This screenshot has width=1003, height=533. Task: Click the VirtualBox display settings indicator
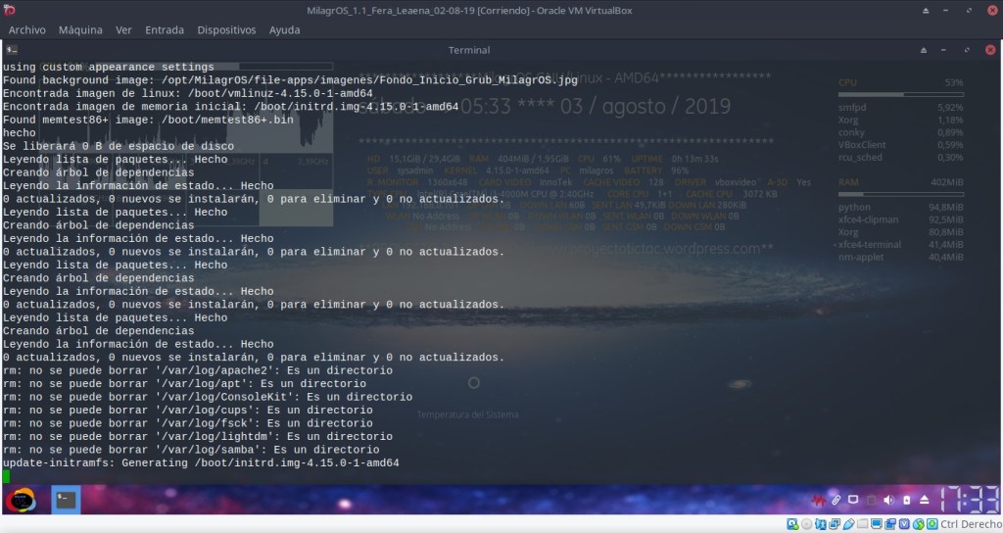(877, 524)
